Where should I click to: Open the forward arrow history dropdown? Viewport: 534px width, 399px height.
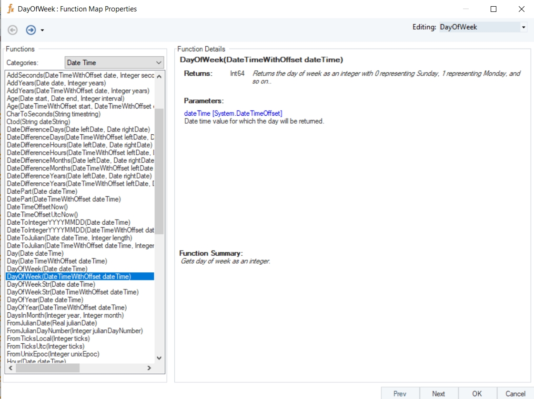(x=42, y=30)
